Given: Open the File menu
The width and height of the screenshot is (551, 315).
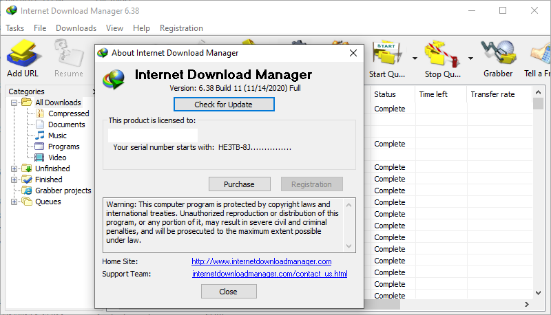Looking at the screenshot, I should coord(40,28).
